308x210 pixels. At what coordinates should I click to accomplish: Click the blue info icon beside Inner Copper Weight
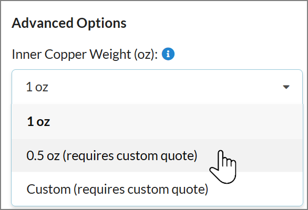[168, 54]
